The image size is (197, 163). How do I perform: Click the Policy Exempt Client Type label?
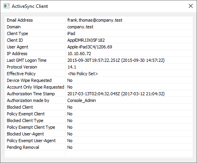click(x=31, y=127)
